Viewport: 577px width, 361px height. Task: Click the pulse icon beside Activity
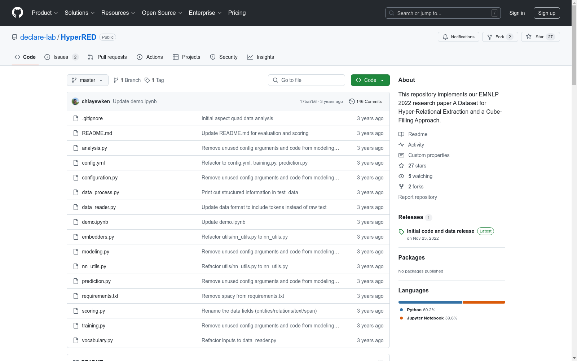pos(401,145)
